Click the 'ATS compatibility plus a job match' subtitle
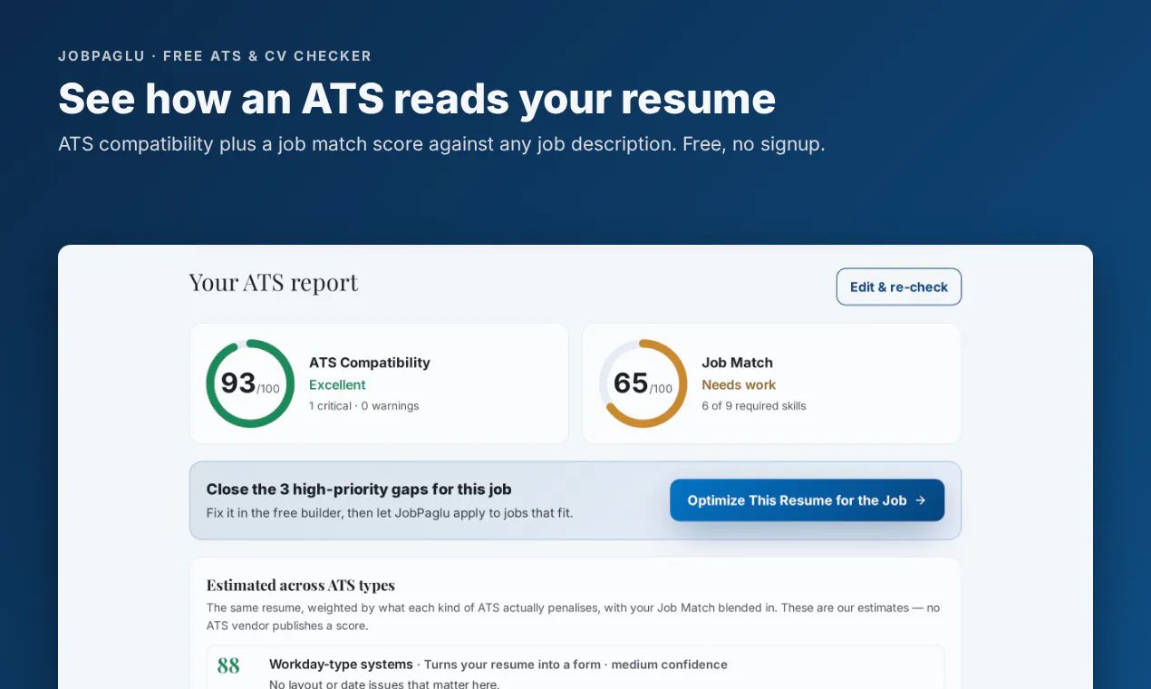This screenshot has height=689, width=1151. 441,144
